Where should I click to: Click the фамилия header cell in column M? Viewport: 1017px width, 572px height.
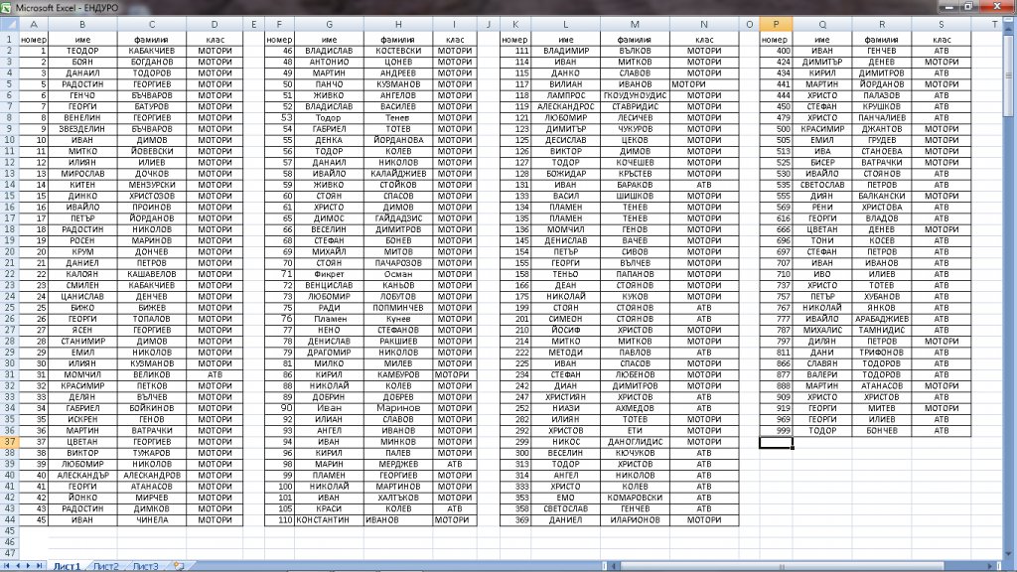(635, 40)
